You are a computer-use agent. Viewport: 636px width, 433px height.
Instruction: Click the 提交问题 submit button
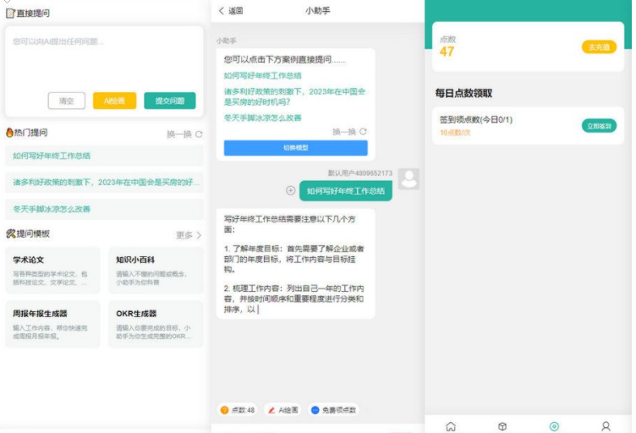tap(169, 101)
